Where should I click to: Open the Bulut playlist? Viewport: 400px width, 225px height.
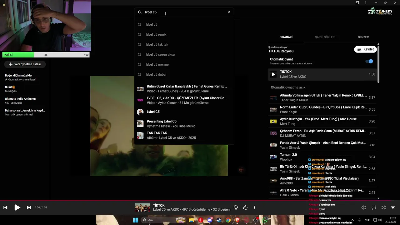[25, 89]
